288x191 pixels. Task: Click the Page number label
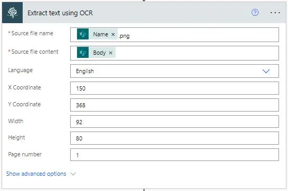click(25, 154)
